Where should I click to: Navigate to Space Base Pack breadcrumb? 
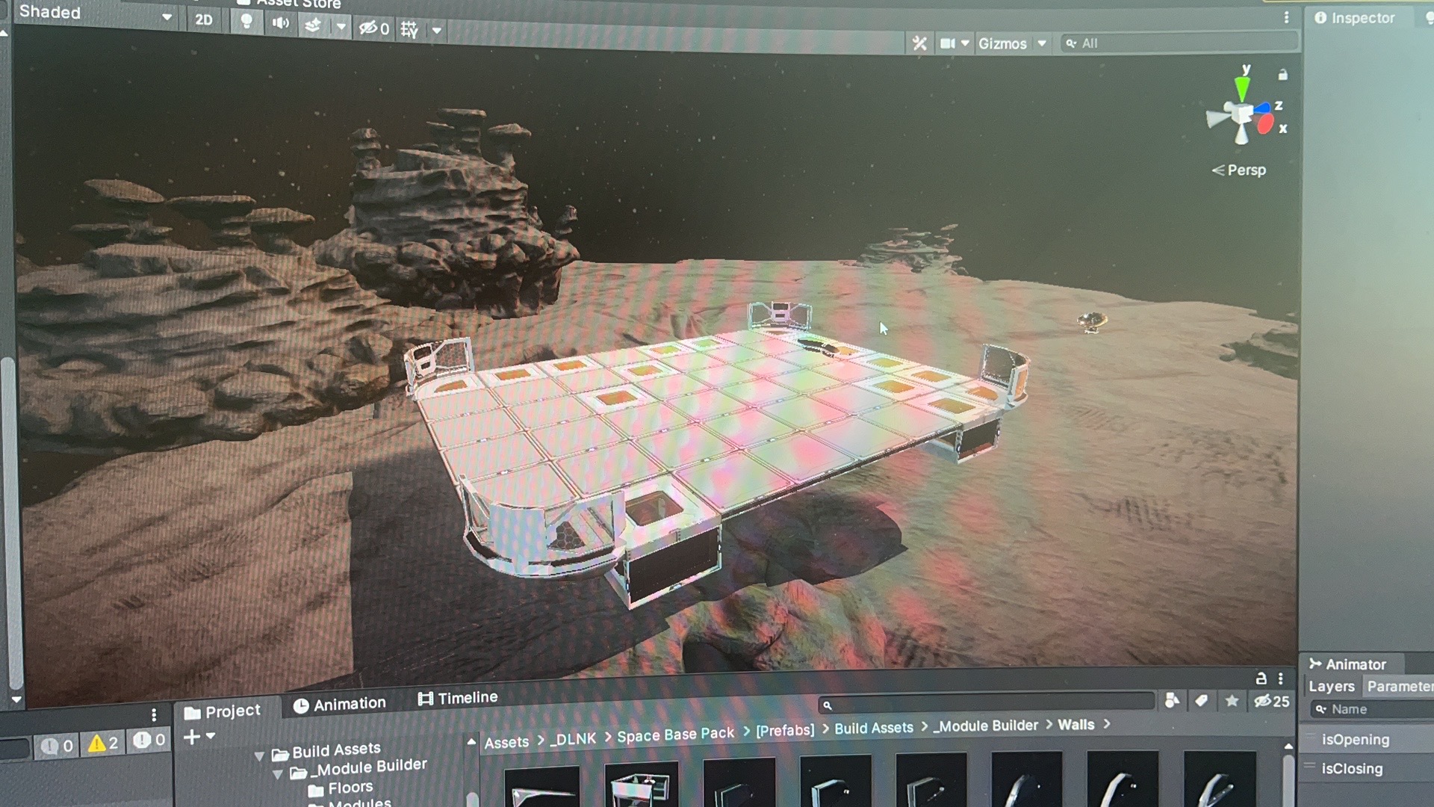tap(675, 735)
